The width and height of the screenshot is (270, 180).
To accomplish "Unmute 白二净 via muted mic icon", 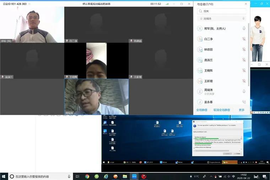I will point(244,39).
